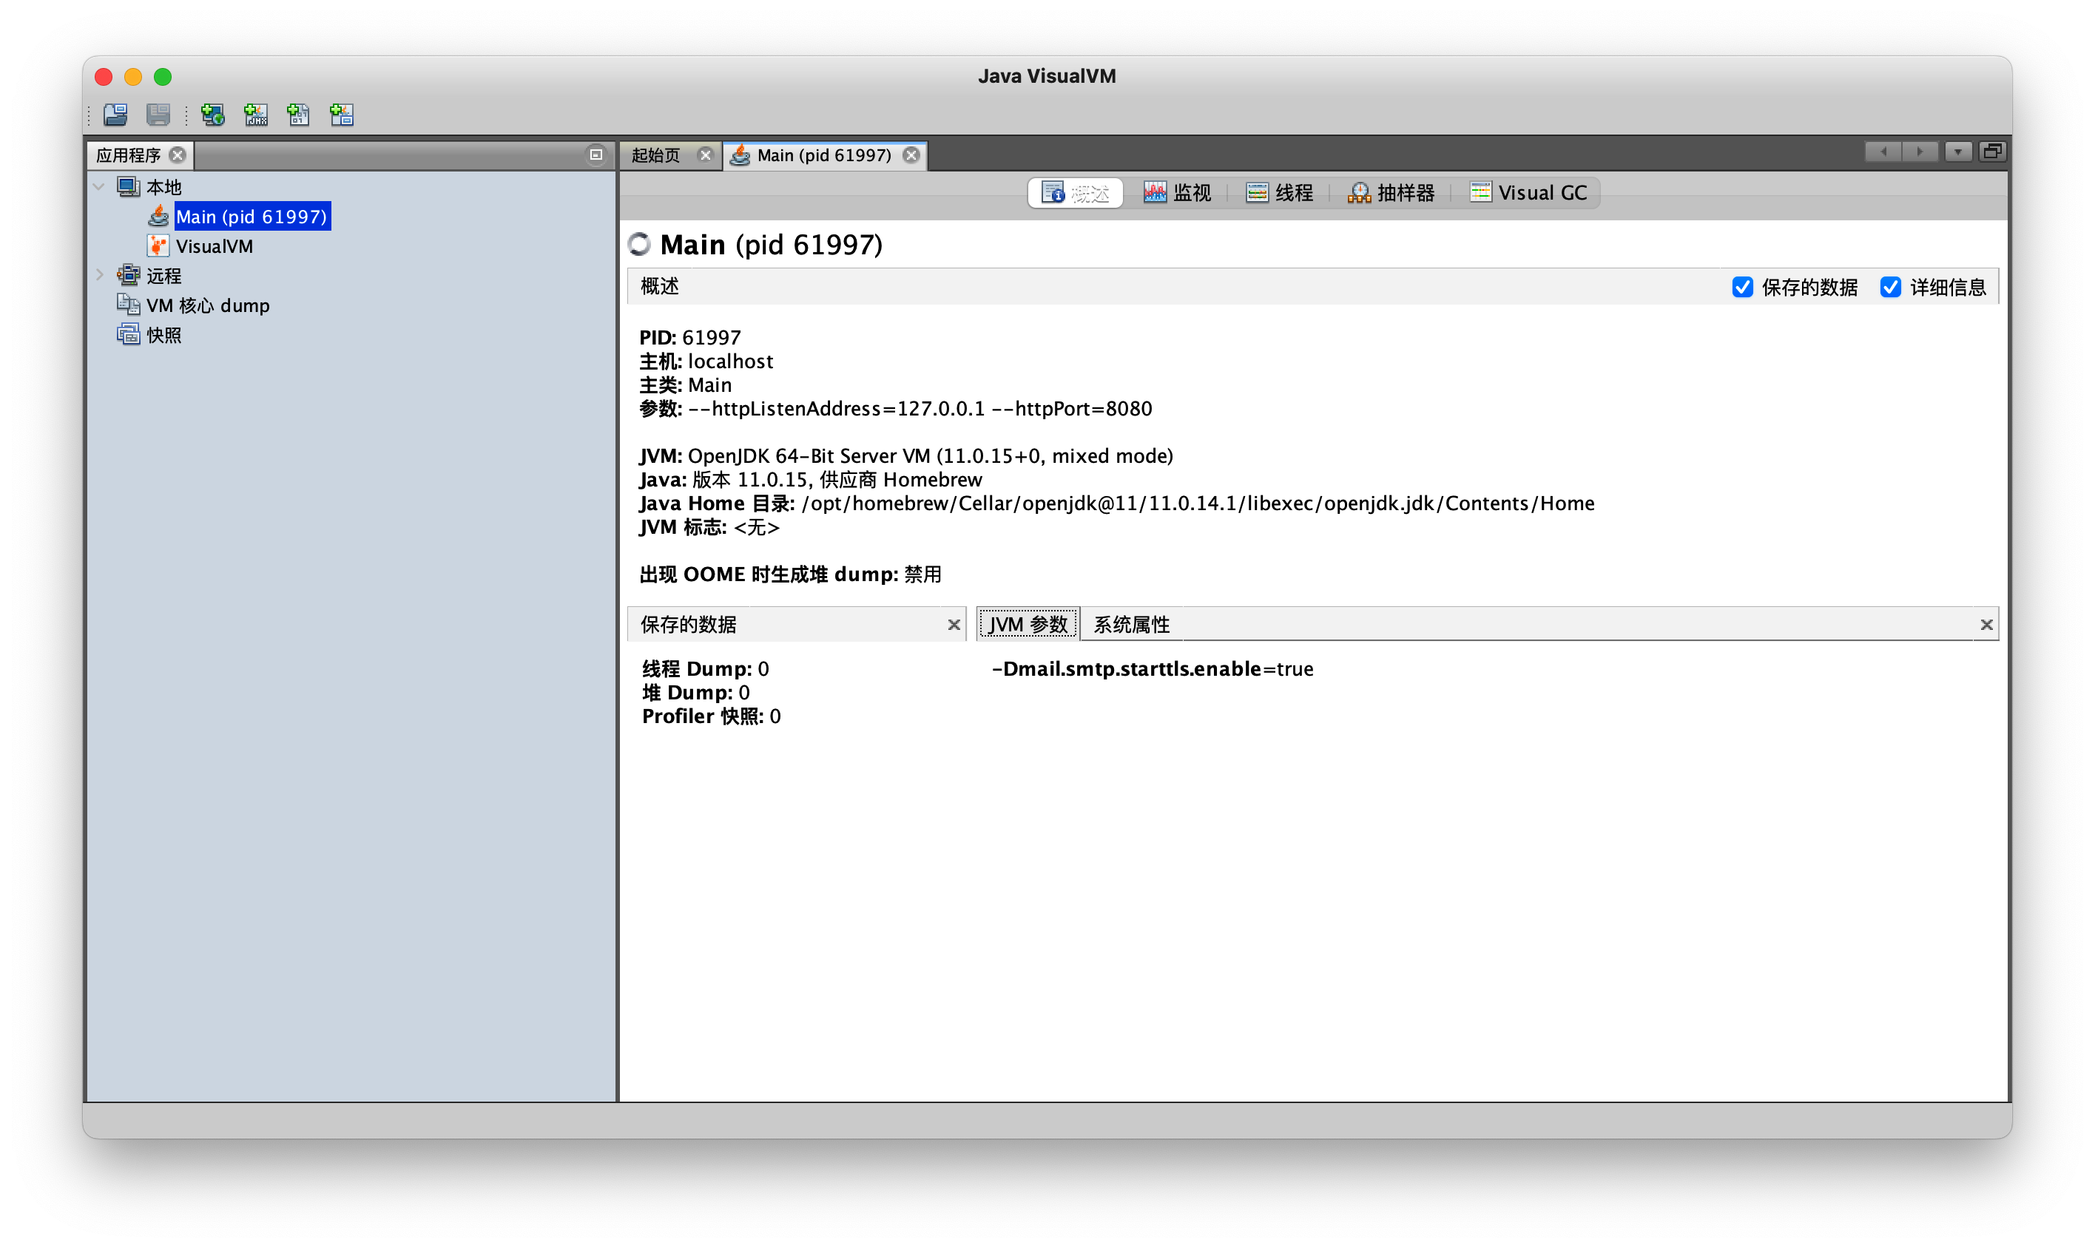
Task: Click the Profiler 快照: 0 entry
Action: click(711, 716)
